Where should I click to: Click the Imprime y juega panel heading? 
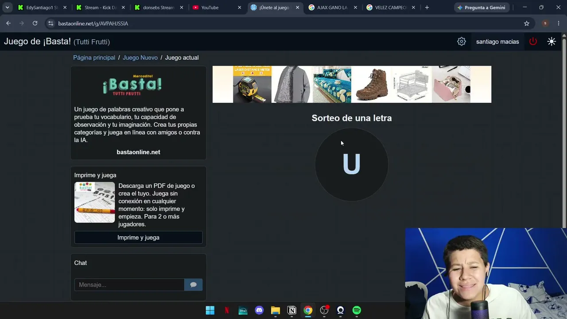(95, 175)
